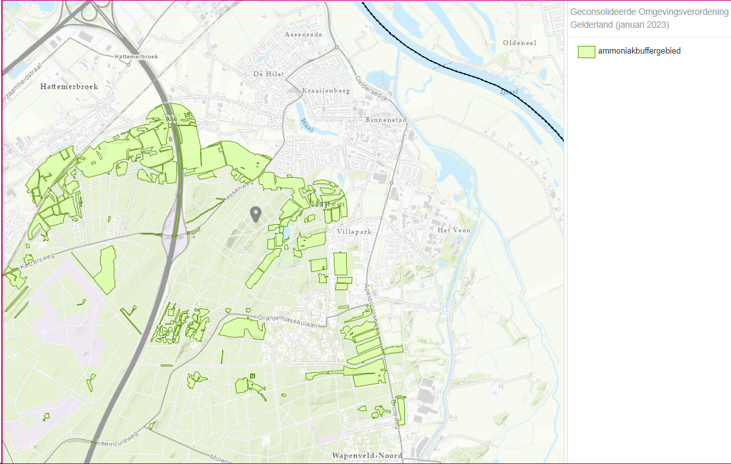Select the De Hilst neighbourhood label
Screen dimensions: 731x464
269,74
